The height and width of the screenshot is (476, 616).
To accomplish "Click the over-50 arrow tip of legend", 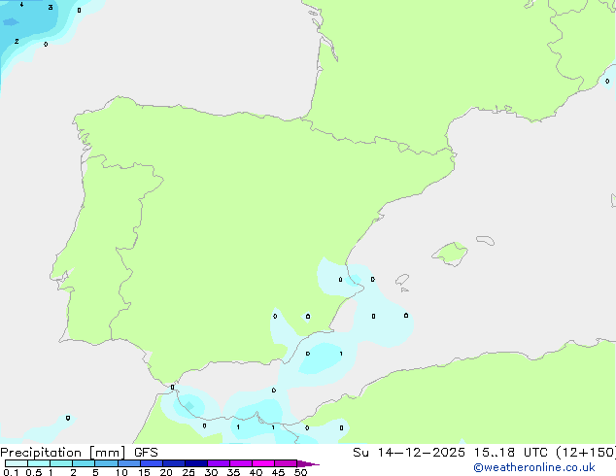I will tap(308, 463).
